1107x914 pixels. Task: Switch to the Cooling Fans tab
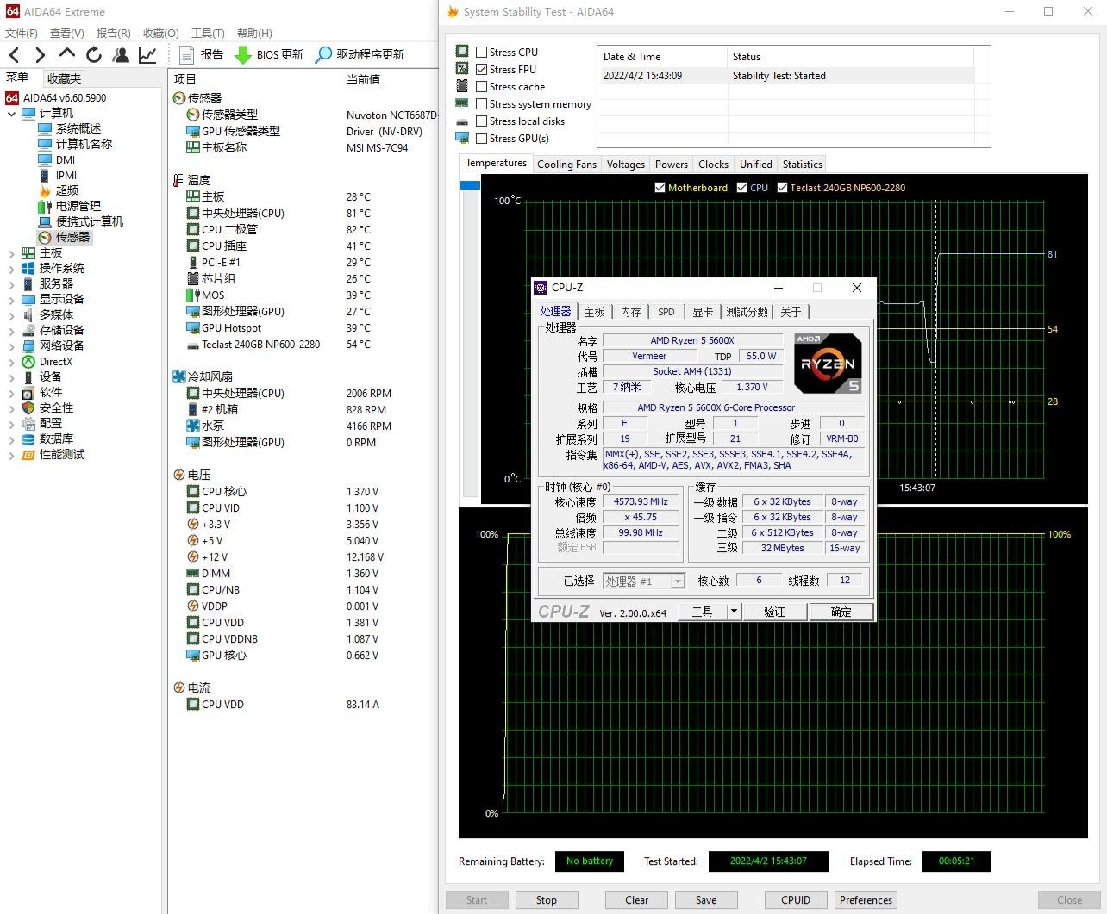tap(566, 165)
